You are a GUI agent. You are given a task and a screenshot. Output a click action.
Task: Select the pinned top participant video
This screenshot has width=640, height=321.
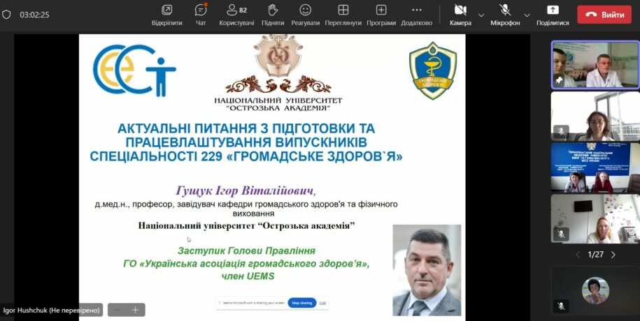coord(595,64)
